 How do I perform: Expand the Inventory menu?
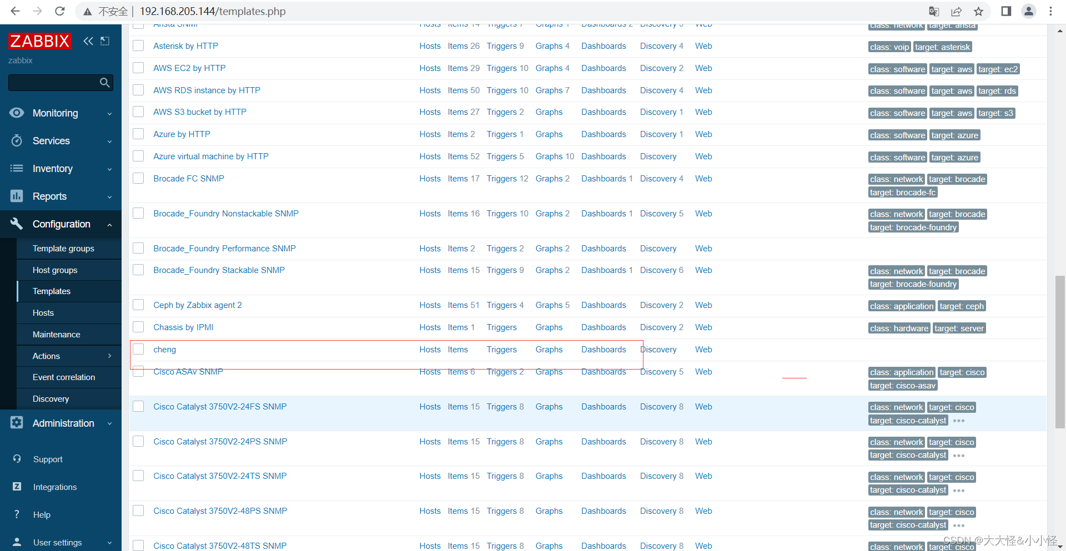(109, 169)
